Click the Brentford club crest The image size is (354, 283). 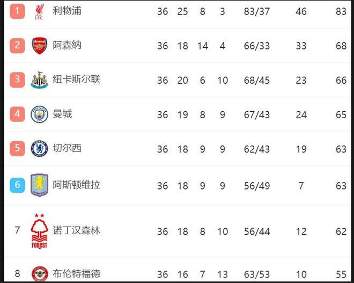[39, 274]
